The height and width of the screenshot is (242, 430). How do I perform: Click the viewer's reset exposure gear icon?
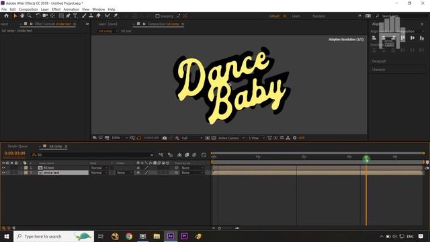tap(294, 138)
